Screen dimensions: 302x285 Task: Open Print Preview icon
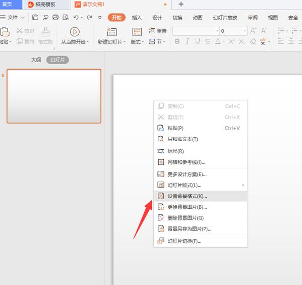pos(66,17)
